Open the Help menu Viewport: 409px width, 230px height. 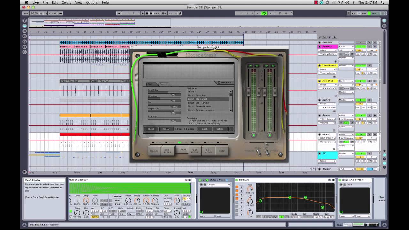click(x=105, y=2)
